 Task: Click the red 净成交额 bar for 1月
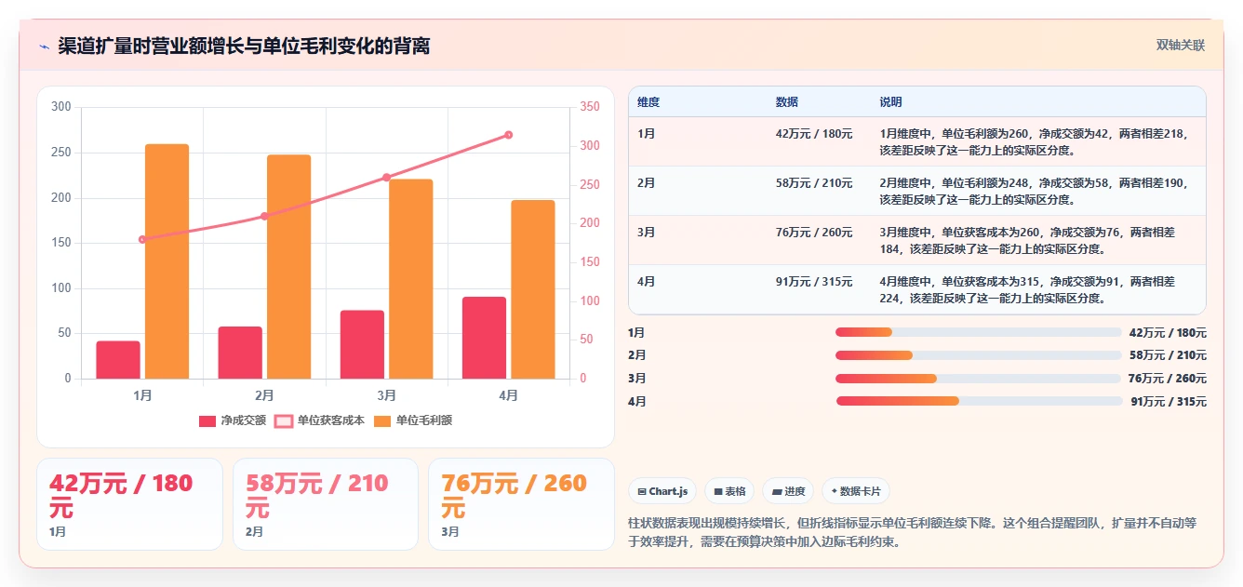pos(118,360)
